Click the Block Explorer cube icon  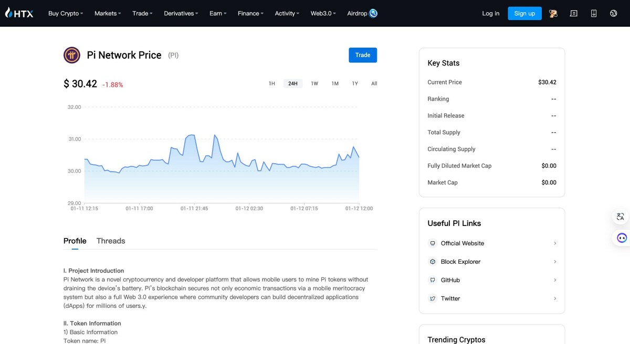(433, 262)
